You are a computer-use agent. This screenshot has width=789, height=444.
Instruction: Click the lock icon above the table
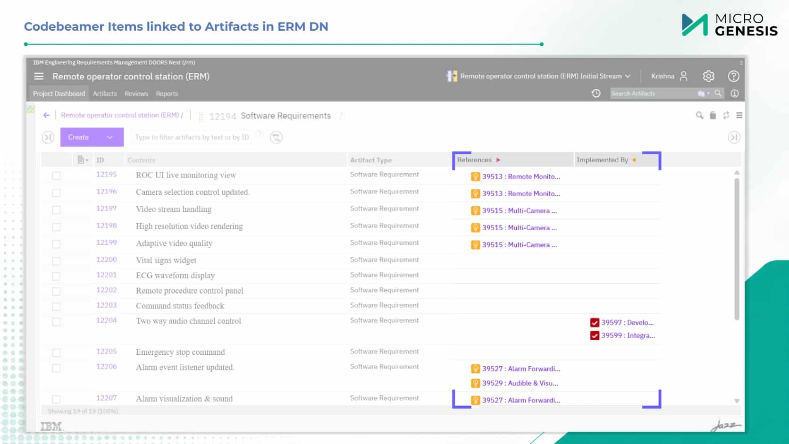coord(713,115)
